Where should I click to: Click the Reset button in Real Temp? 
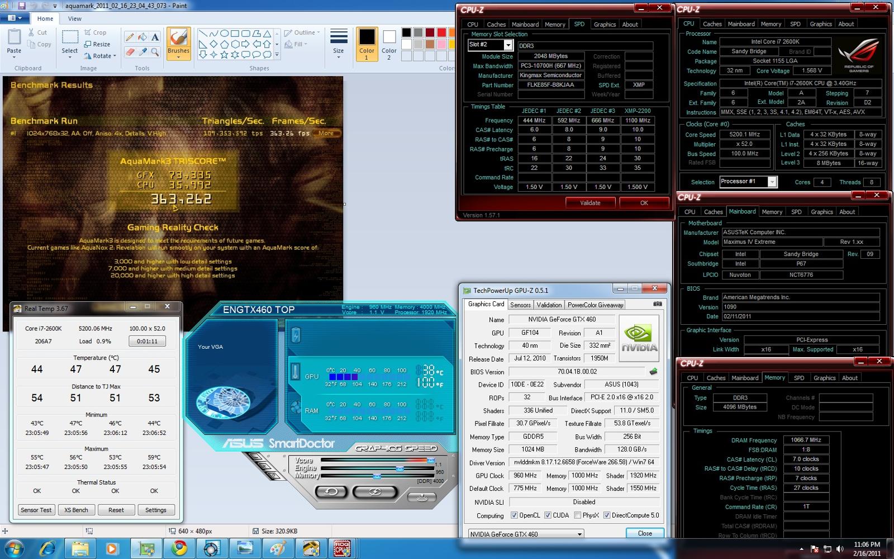pyautogui.click(x=116, y=510)
